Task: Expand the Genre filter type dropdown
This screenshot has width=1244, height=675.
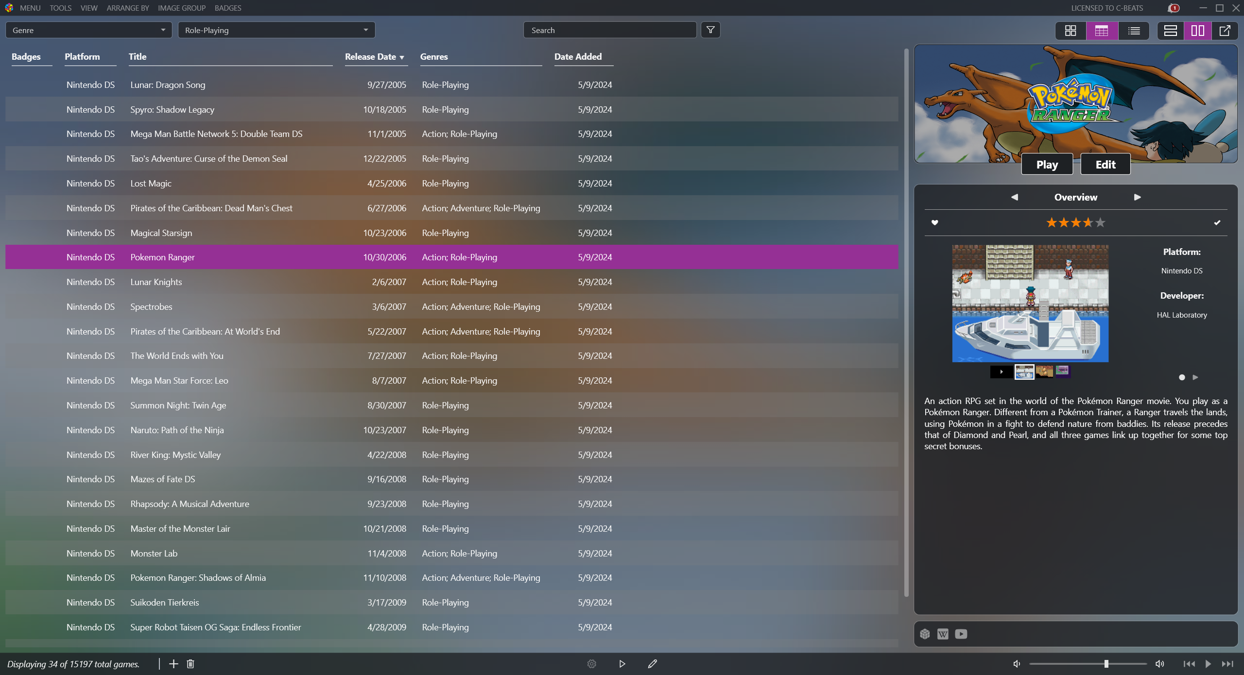Action: tap(88, 30)
